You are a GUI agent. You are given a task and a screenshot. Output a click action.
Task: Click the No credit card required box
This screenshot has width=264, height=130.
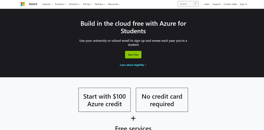(162, 100)
